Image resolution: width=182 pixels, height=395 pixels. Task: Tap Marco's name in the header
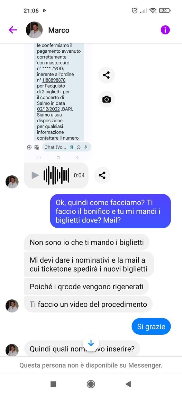(x=59, y=30)
